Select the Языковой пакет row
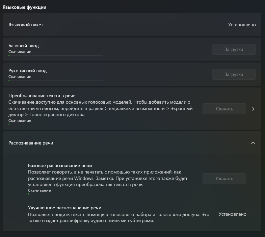 [132, 25]
